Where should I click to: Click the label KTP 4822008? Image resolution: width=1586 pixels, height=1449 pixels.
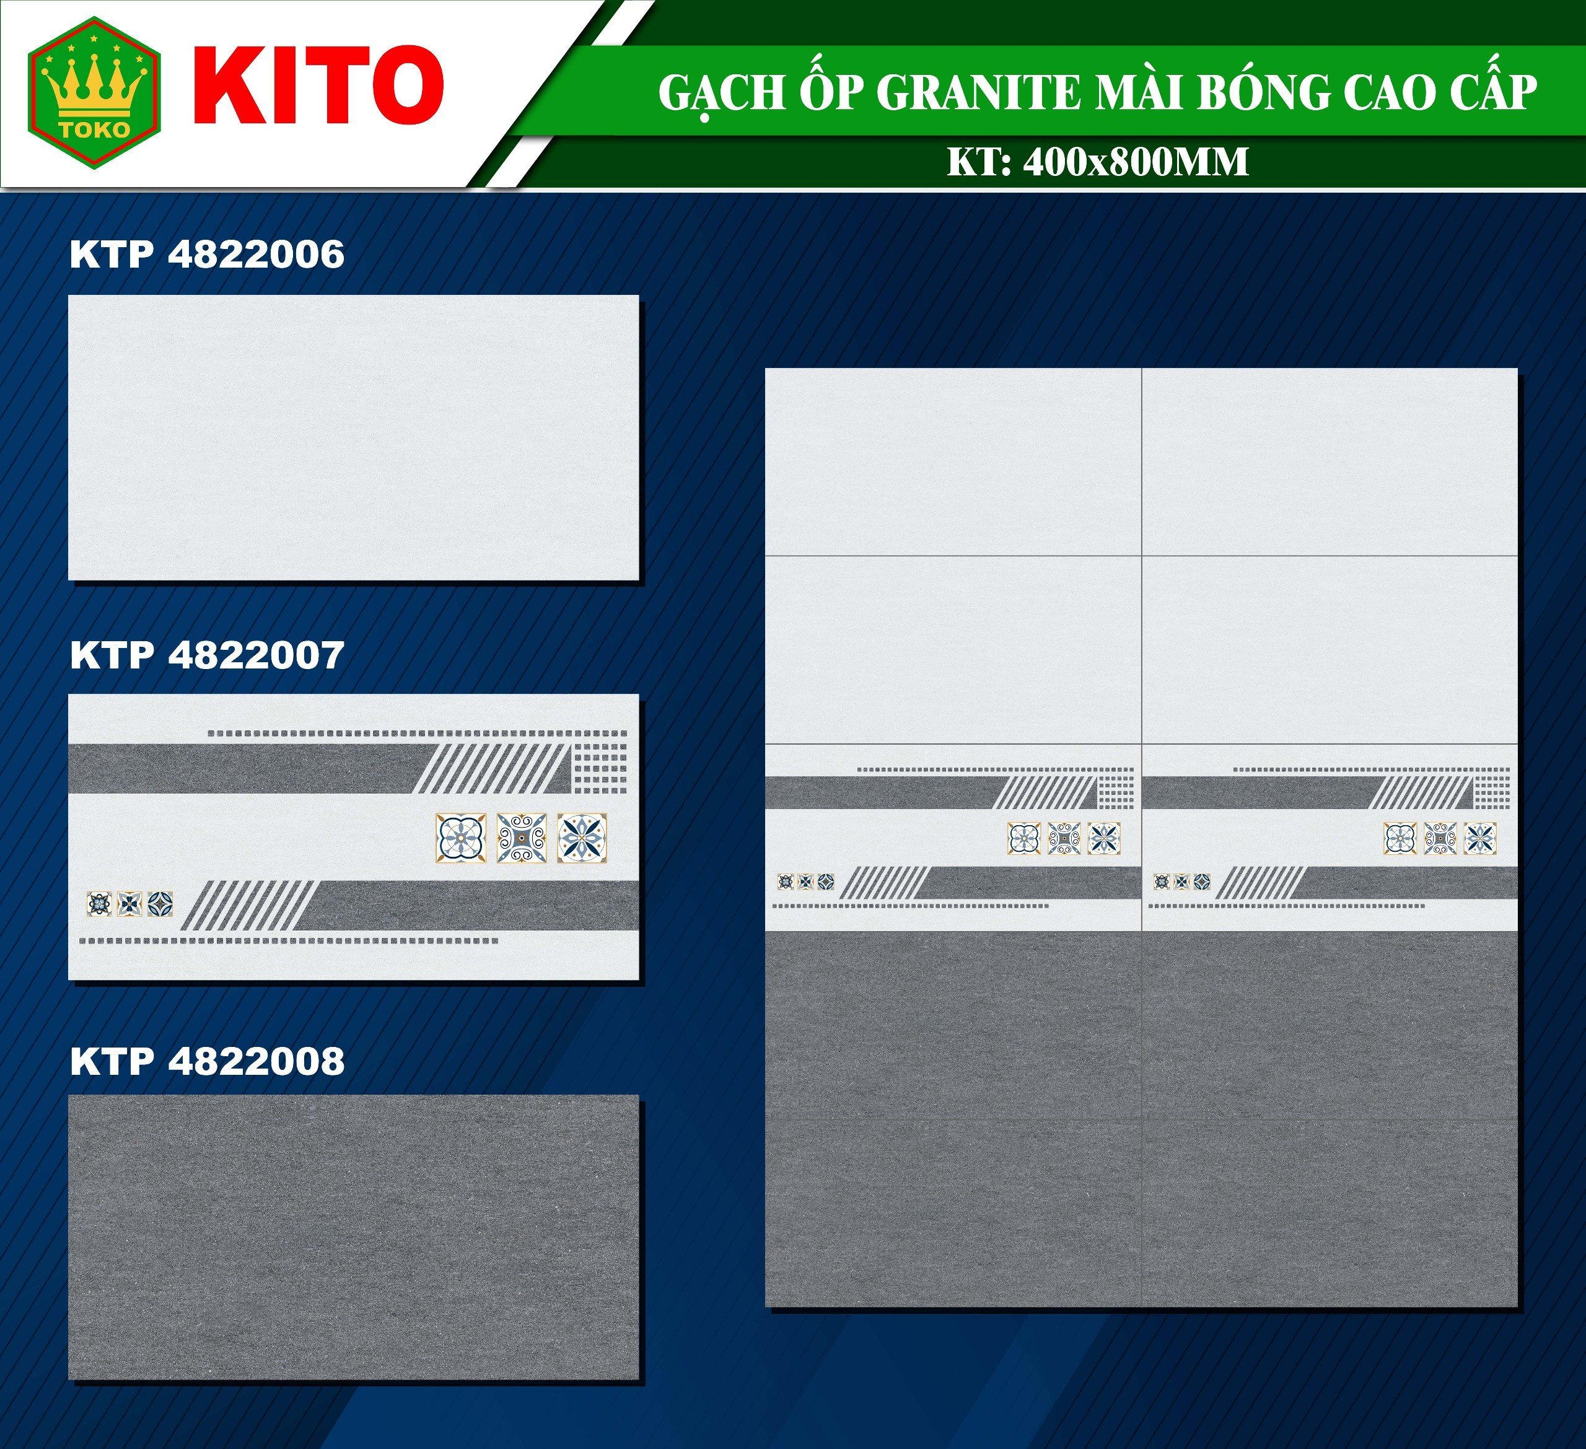point(207,1061)
